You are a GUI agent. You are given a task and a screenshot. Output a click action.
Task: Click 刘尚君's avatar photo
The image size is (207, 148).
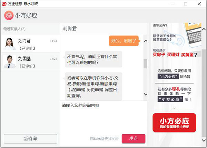click(x=9, y=43)
